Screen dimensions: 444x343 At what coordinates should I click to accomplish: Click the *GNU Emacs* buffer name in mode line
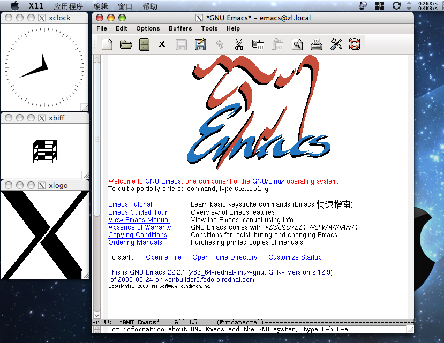click(x=140, y=322)
